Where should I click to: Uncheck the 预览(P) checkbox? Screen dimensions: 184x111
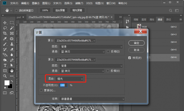click(x=129, y=58)
